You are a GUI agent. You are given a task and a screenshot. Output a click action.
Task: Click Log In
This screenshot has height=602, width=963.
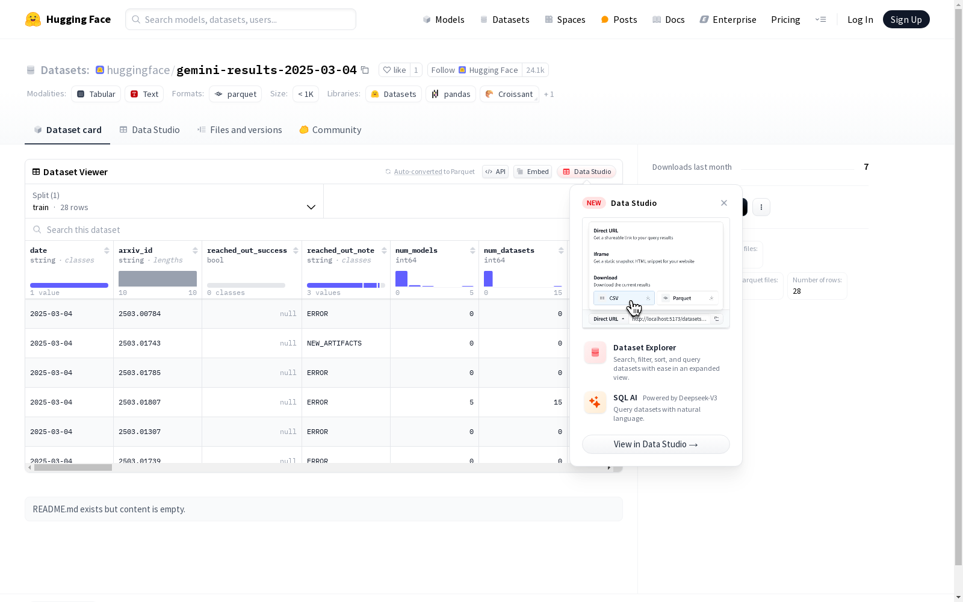click(x=860, y=19)
